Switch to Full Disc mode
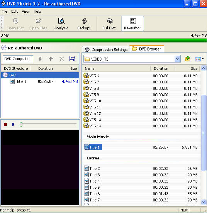Image resolution: width=207 pixels, height=213 pixels. (x=109, y=24)
